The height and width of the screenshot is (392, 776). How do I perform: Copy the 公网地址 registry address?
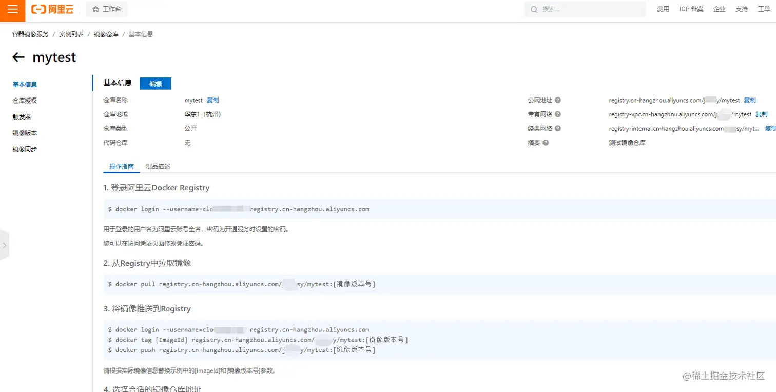pos(749,100)
